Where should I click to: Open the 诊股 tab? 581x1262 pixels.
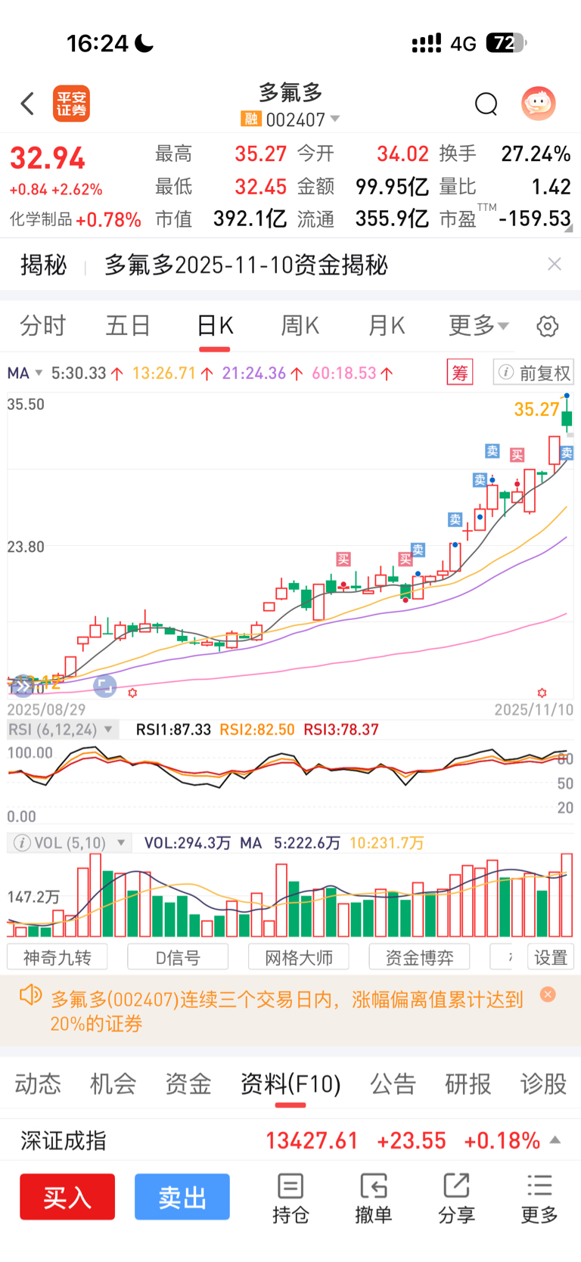tap(543, 1084)
